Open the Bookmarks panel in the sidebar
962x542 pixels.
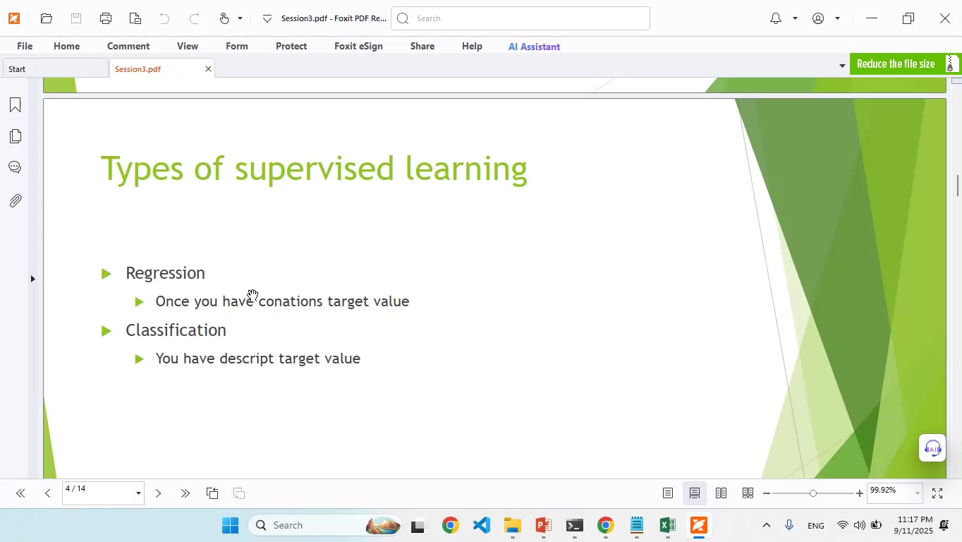click(16, 104)
